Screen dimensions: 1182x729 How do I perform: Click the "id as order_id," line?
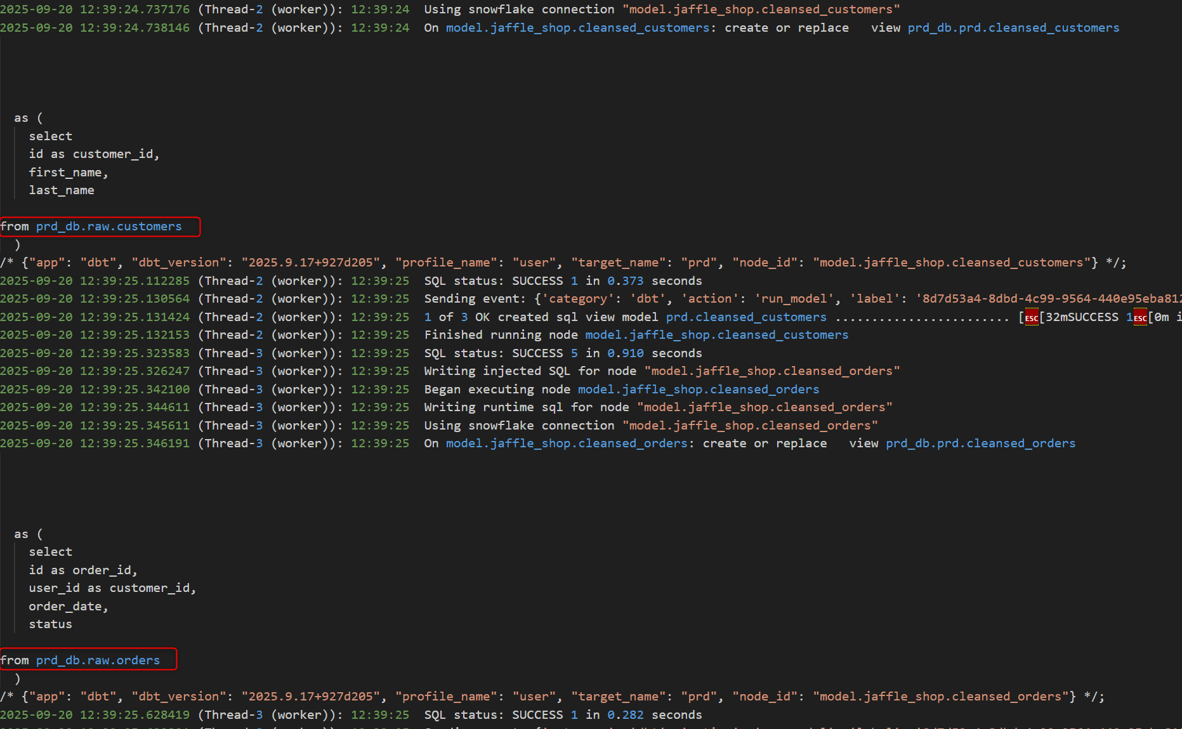point(83,570)
